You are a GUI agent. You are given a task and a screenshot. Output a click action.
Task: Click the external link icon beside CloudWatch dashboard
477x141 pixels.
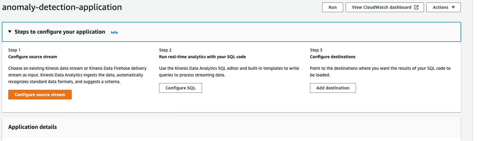tap(416, 7)
